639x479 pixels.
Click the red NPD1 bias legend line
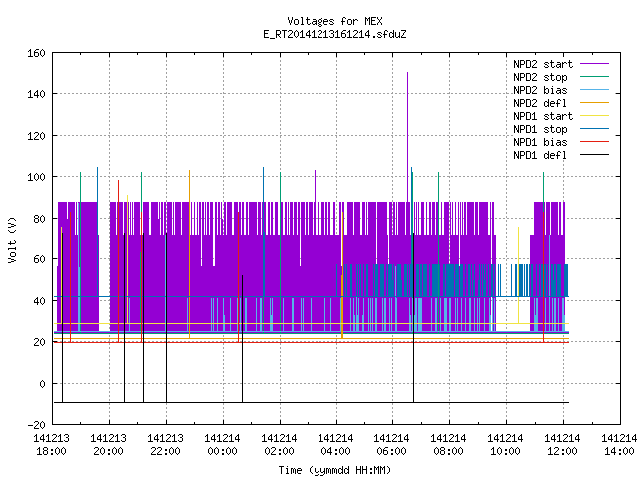[594, 142]
